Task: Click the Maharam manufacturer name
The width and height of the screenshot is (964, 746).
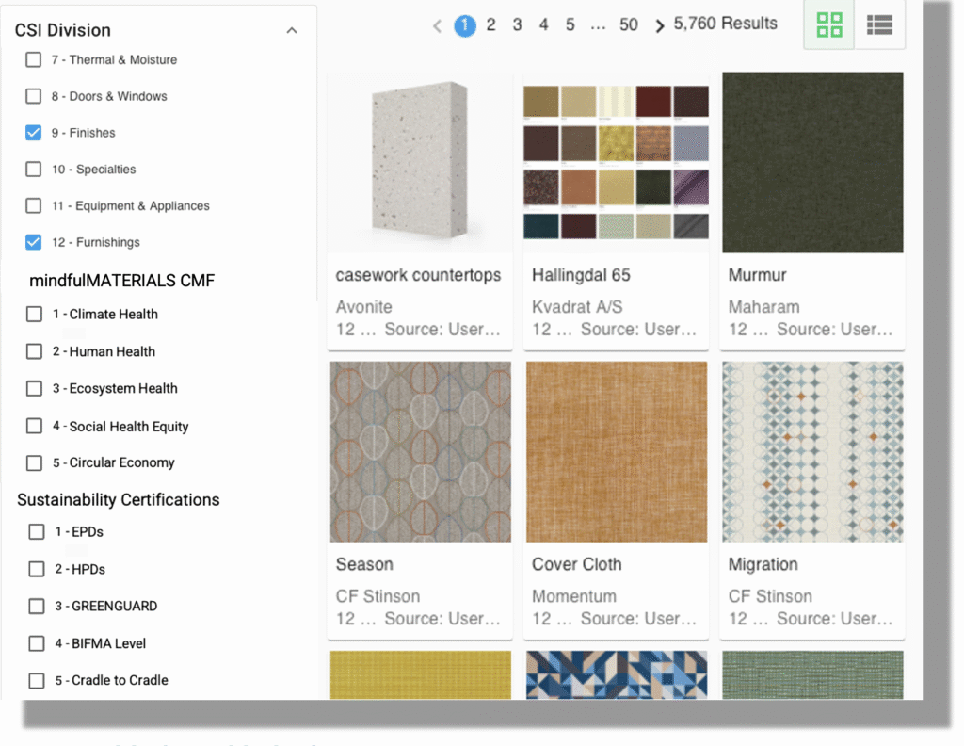Action: coord(764,306)
